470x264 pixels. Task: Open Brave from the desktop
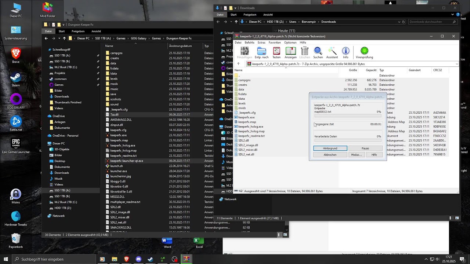tap(16, 56)
